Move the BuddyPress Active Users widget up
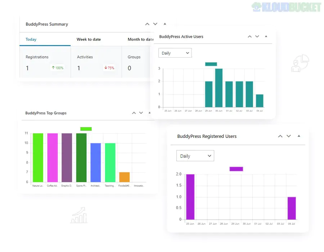Screen dimensions: 324x252 [x=249, y=36]
